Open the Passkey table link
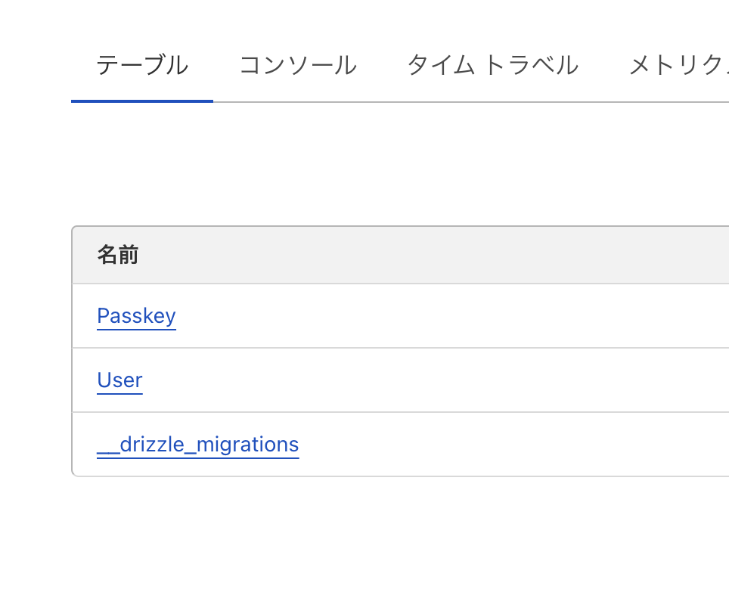 click(x=136, y=316)
